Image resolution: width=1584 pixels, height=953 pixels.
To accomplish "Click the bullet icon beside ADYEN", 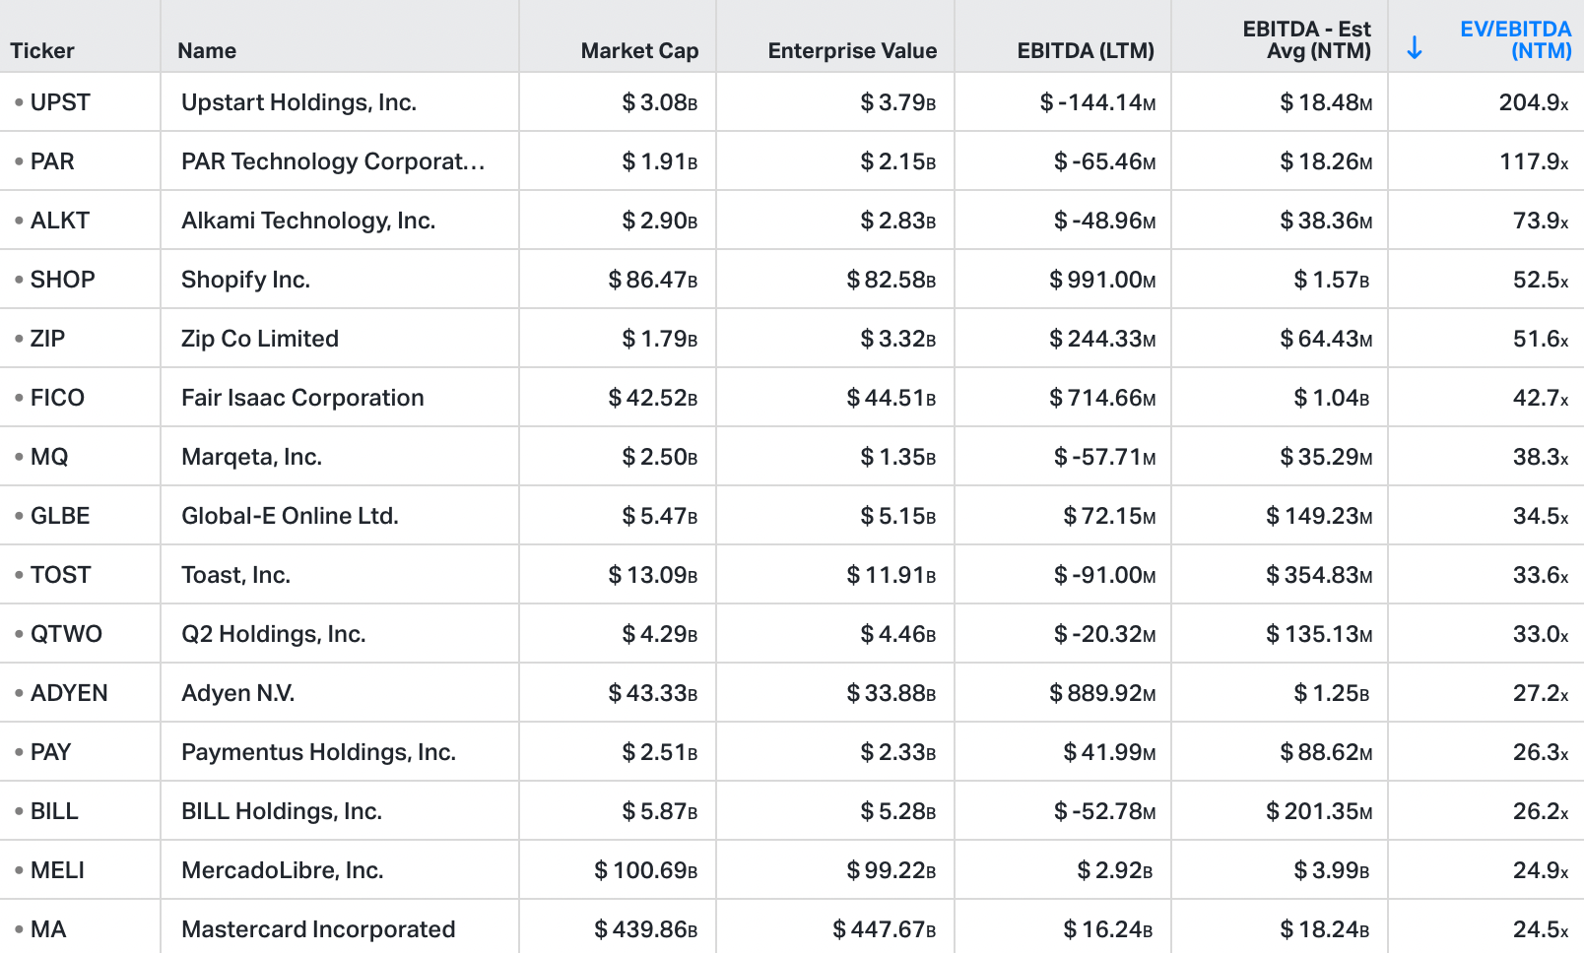I will pyautogui.click(x=19, y=693).
